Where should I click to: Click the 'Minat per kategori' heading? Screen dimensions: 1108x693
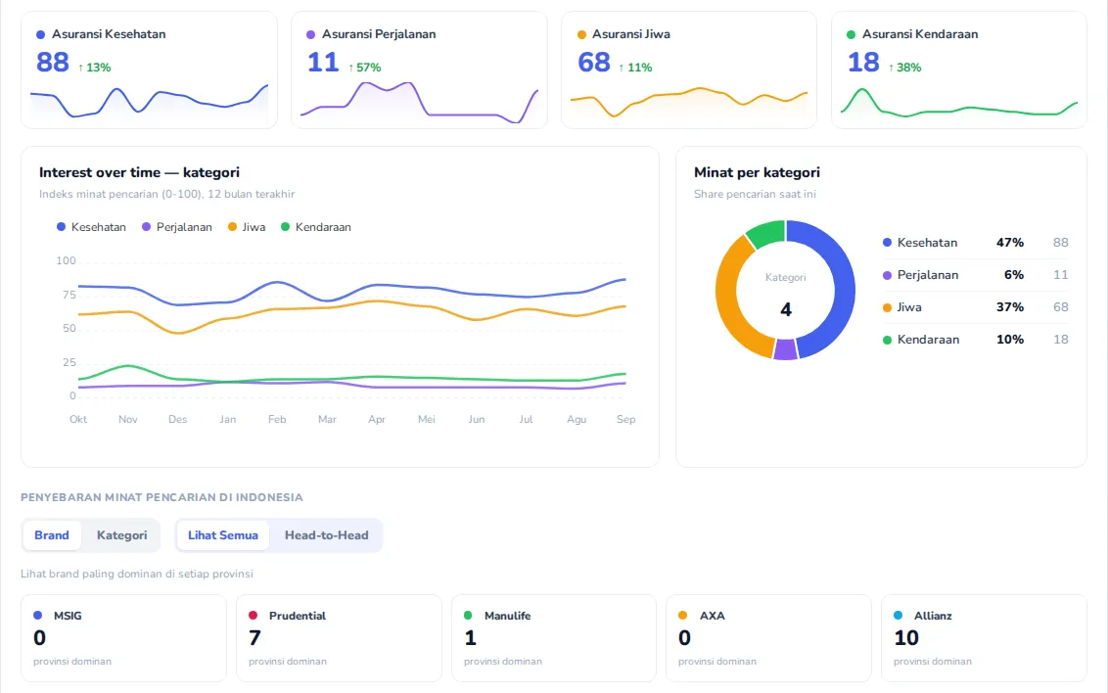[x=757, y=172]
